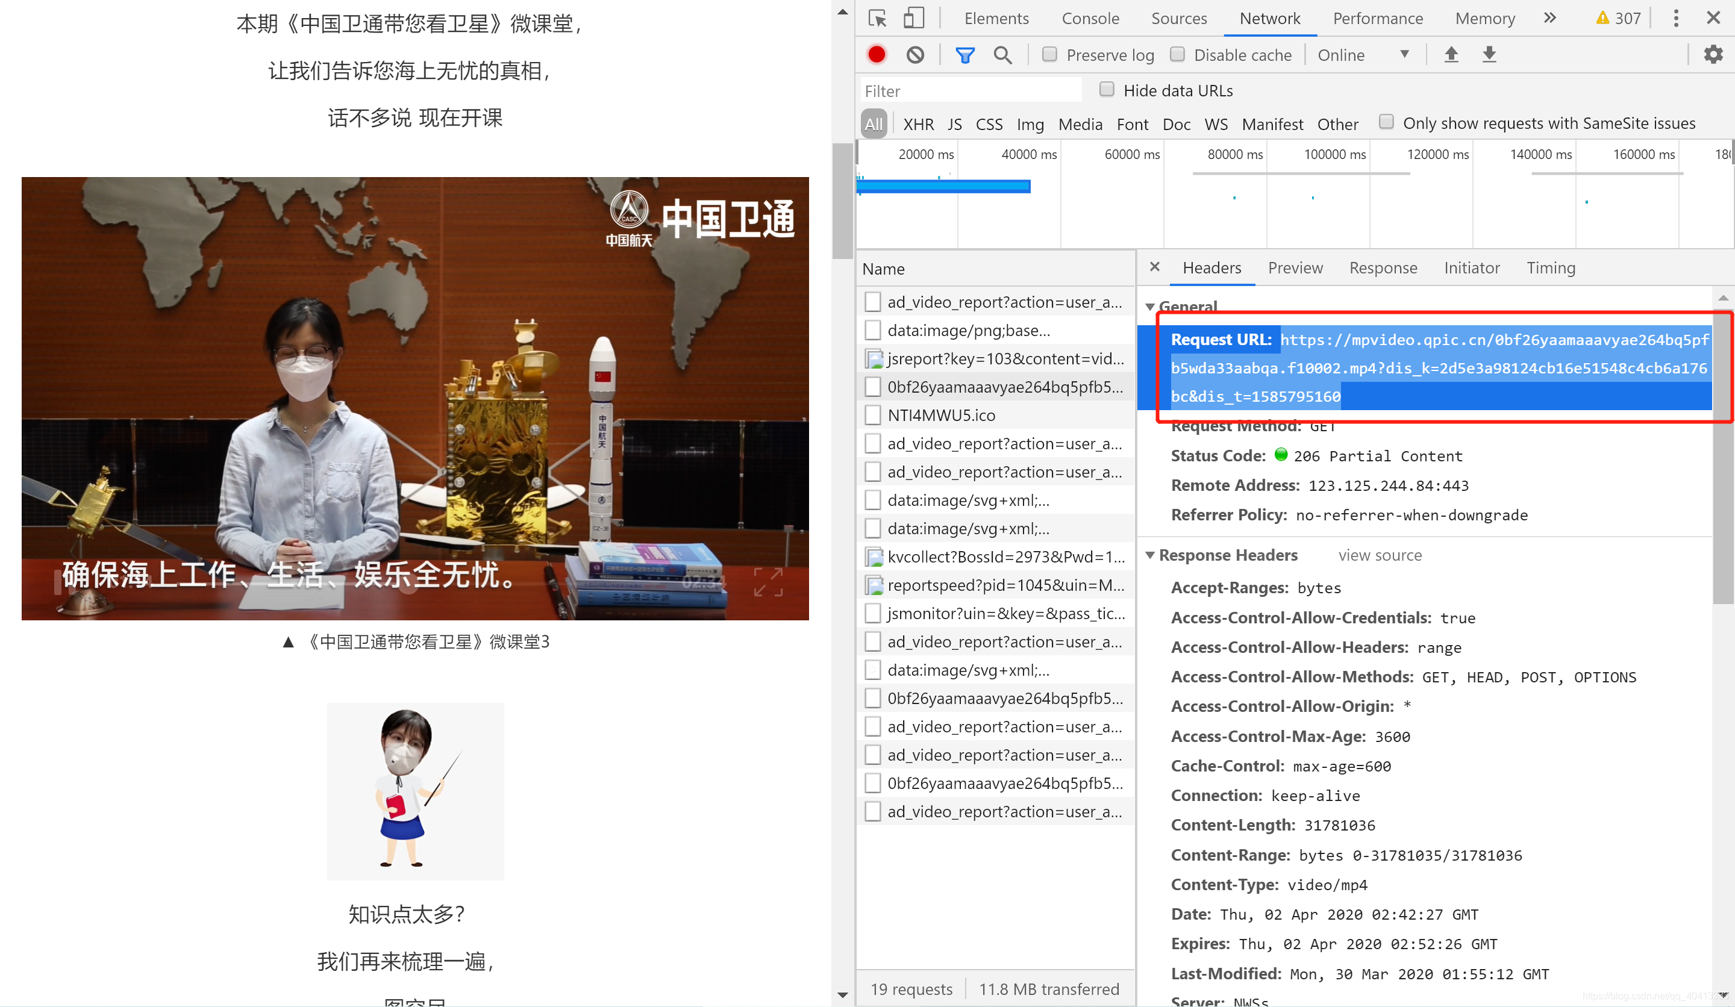This screenshot has height=1007, width=1735.
Task: Click the import HAR upload arrow icon
Action: [x=1451, y=54]
